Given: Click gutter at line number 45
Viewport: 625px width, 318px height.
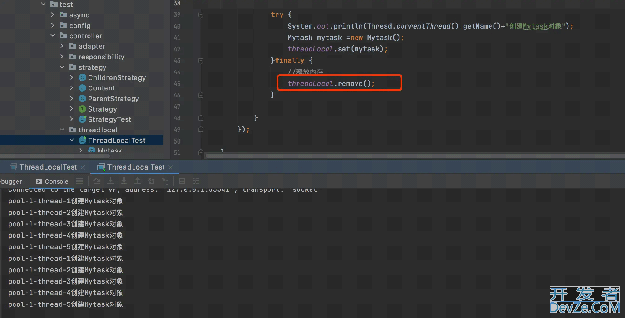Looking at the screenshot, I should [x=177, y=84].
